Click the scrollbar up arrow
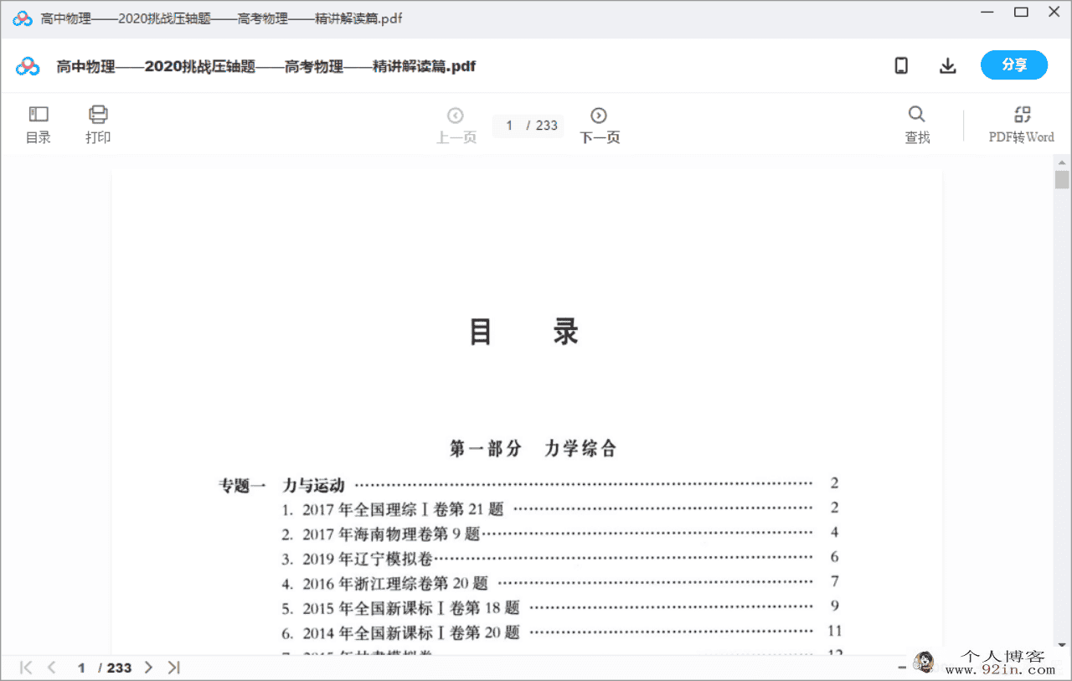Viewport: 1072px width, 681px height. [x=1062, y=162]
